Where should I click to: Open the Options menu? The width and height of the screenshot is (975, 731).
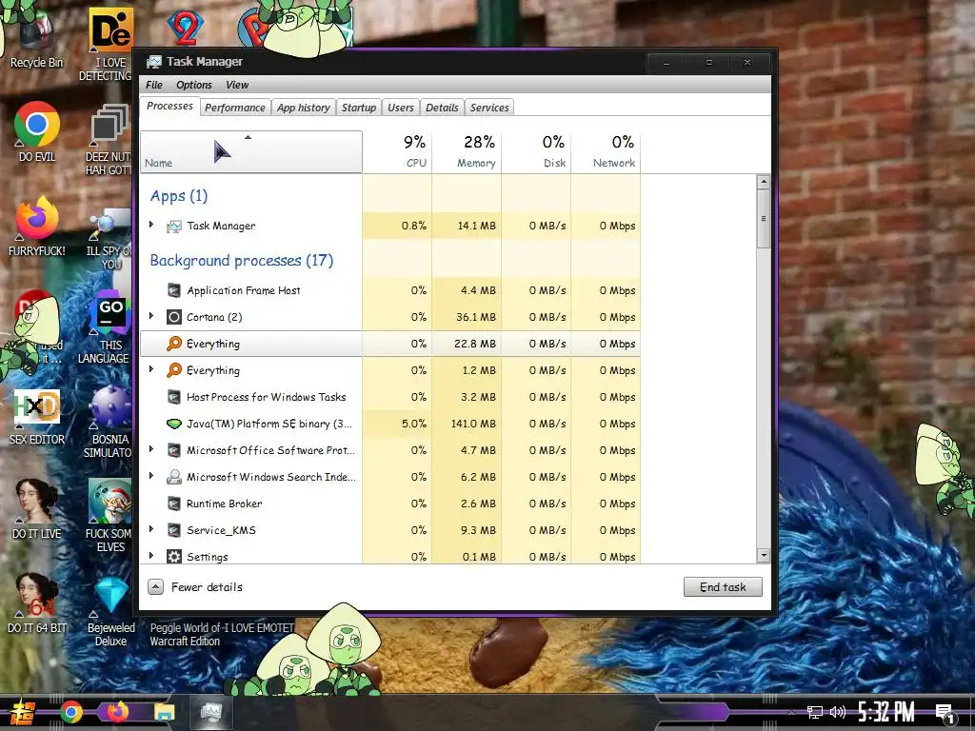pos(194,85)
